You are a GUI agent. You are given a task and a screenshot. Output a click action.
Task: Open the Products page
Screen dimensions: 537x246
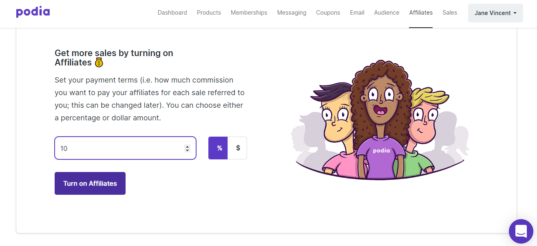click(209, 13)
